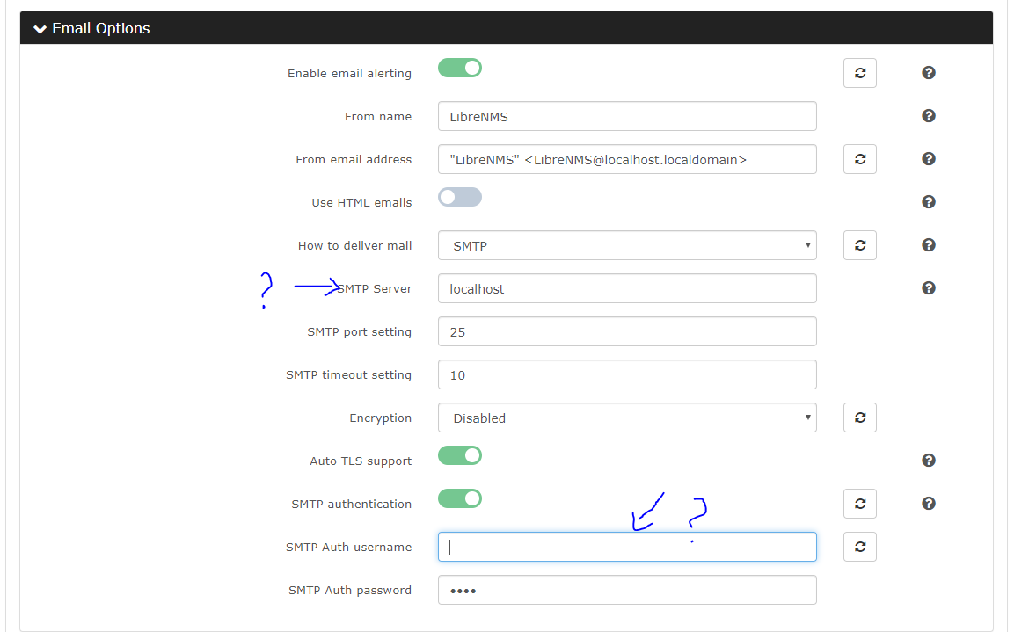Image resolution: width=1029 pixels, height=632 pixels.
Task: Reset the SMTP authentication toggle
Action: (x=859, y=504)
